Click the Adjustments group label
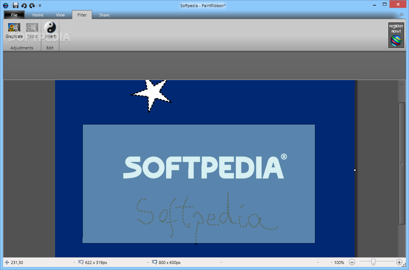 pyautogui.click(x=22, y=48)
